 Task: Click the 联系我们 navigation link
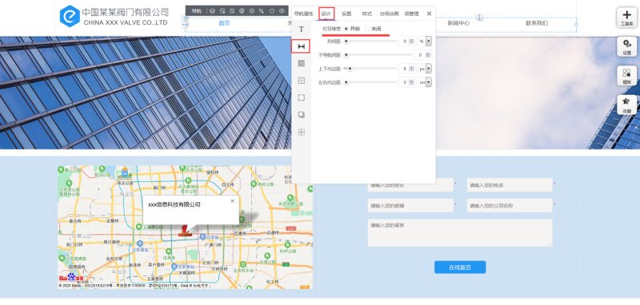point(536,23)
